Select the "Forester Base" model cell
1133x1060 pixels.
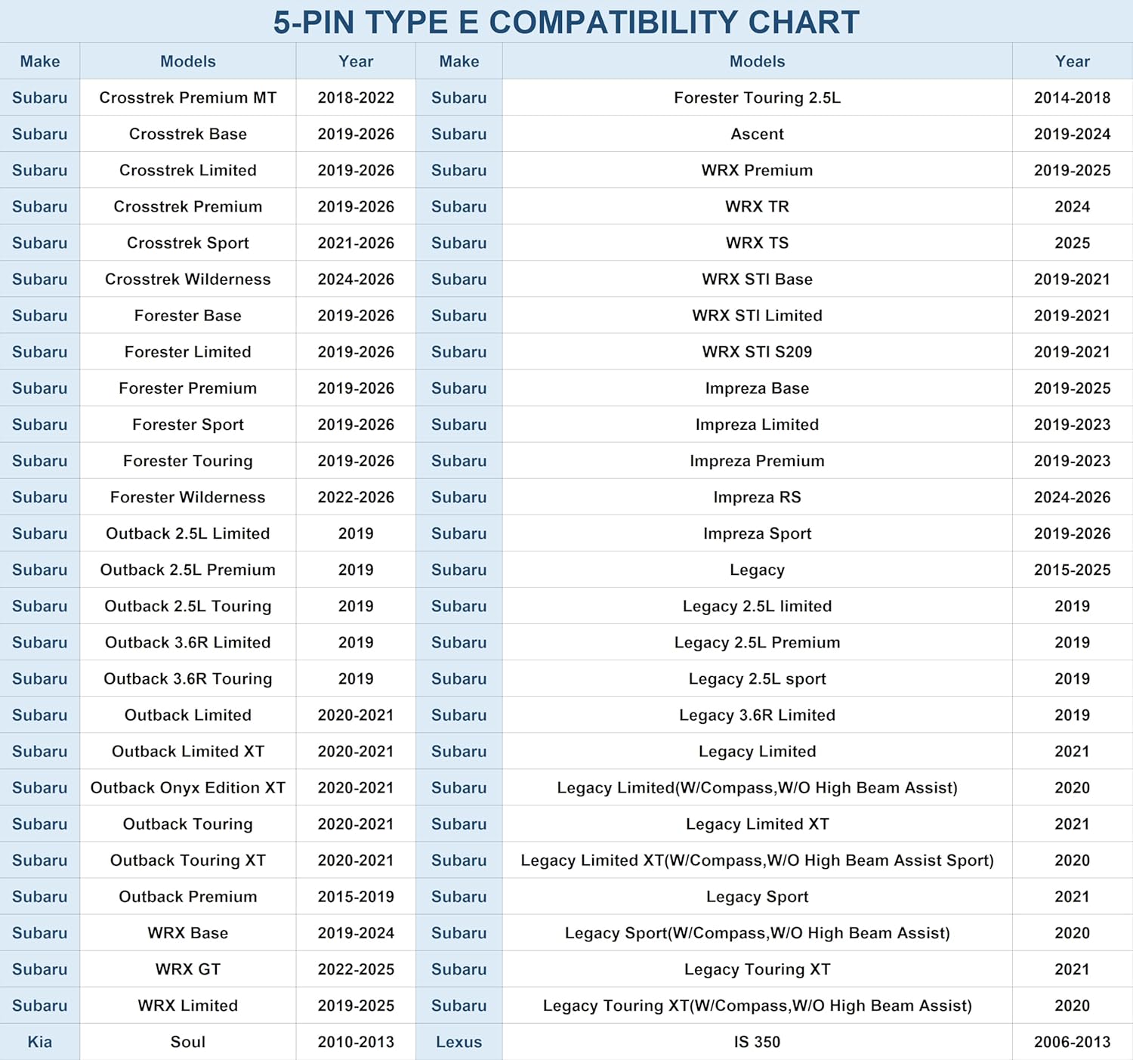[188, 315]
